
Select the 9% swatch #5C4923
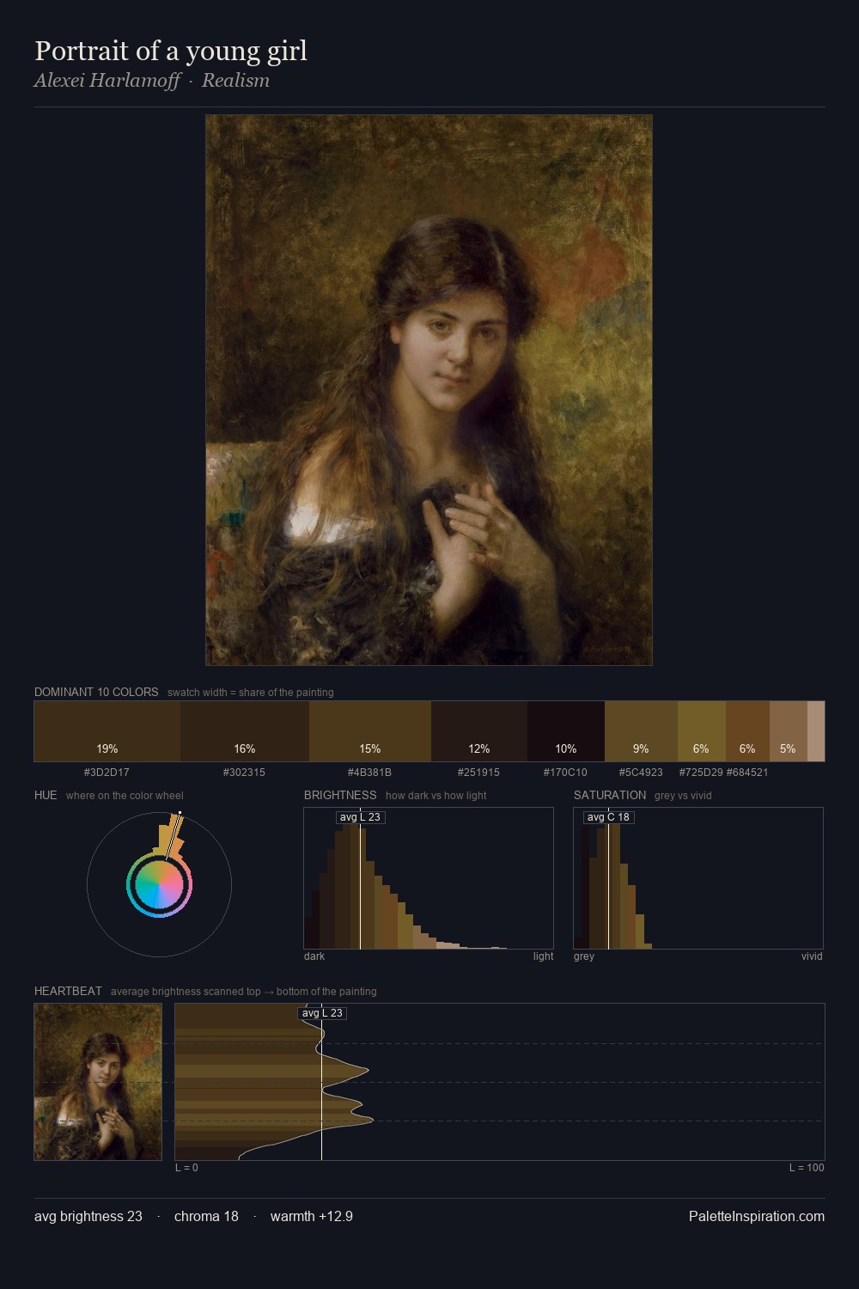pyautogui.click(x=641, y=731)
